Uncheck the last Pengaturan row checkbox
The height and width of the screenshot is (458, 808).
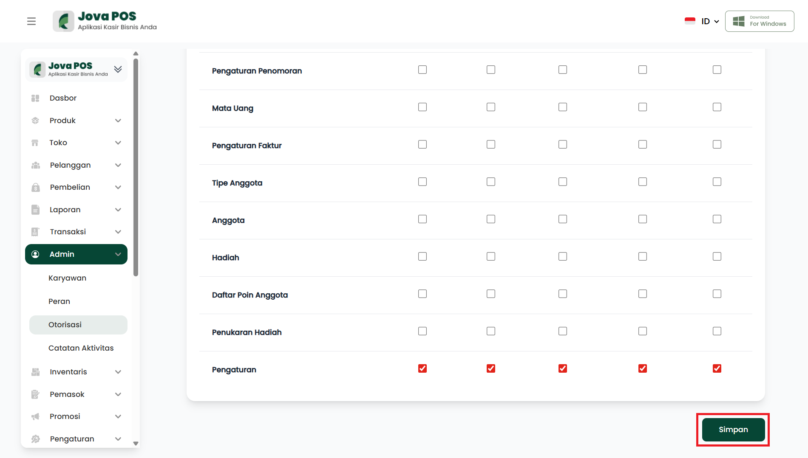(717, 368)
